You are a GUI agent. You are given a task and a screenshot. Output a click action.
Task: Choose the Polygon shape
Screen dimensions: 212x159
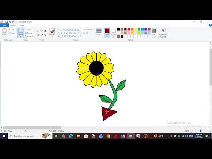(75, 30)
